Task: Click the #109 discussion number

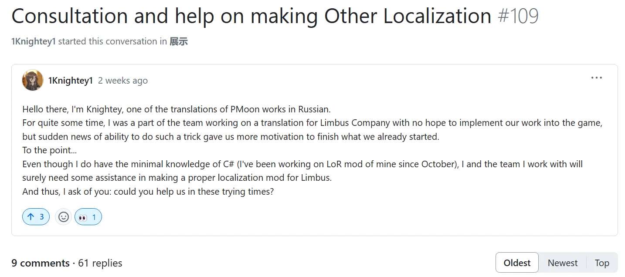Action: (x=518, y=17)
